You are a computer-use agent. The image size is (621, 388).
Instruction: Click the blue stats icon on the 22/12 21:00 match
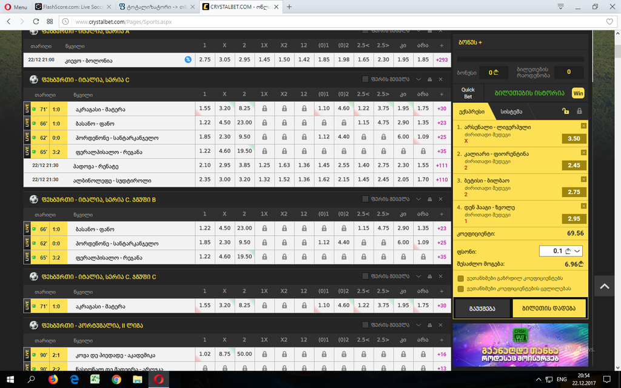(x=188, y=59)
